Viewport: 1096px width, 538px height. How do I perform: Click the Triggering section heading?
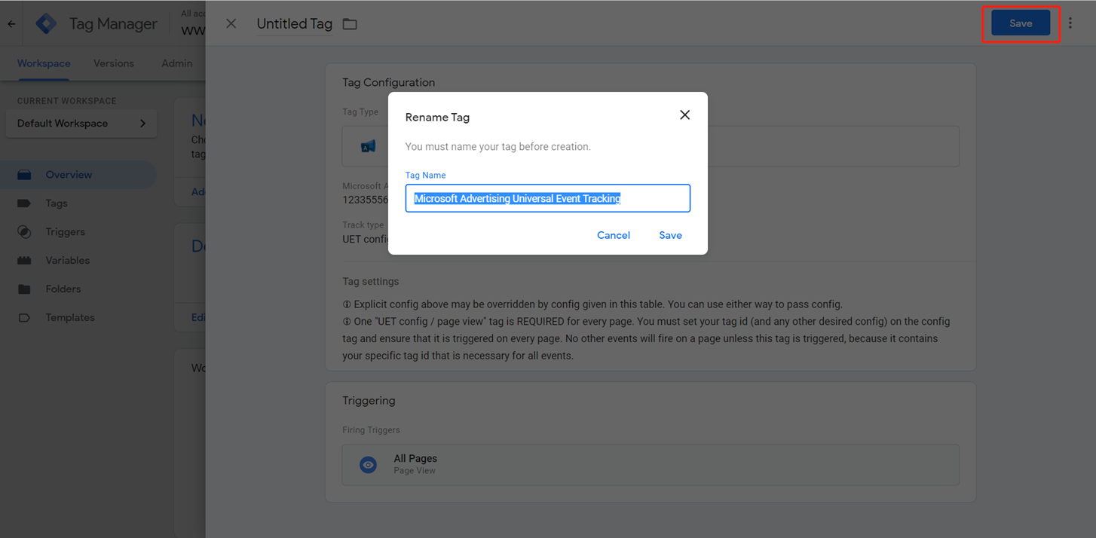(x=369, y=401)
